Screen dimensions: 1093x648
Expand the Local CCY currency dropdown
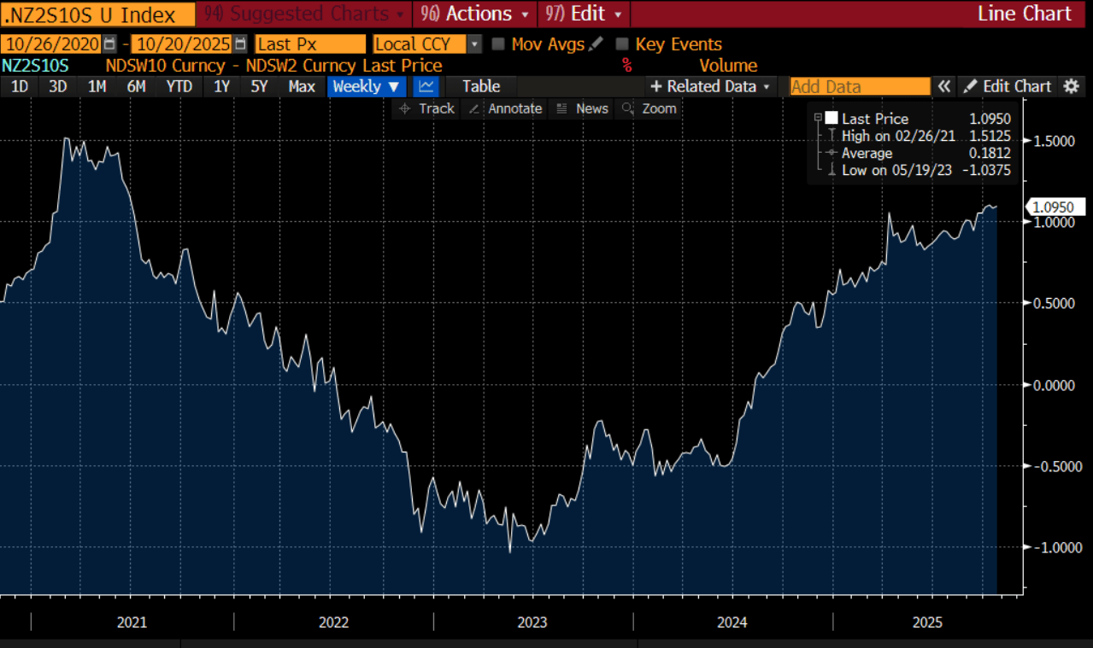475,44
